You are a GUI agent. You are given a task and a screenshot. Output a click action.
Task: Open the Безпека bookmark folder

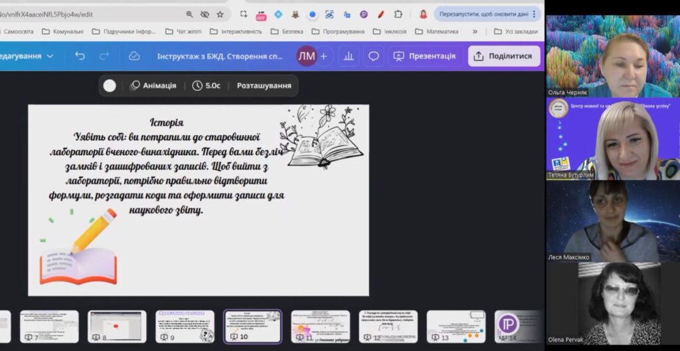pos(287,32)
